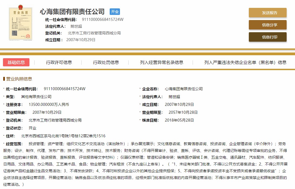Switch to the 行政许可信息 tab
This screenshot has height=189, width=295.
tap(59, 62)
